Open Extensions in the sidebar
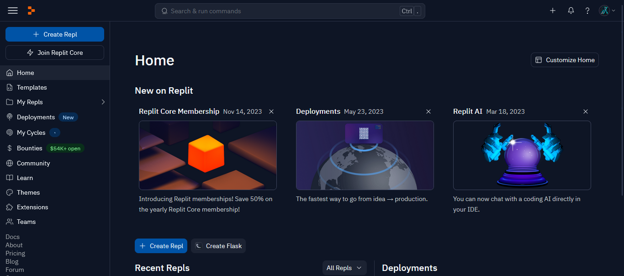 32,207
